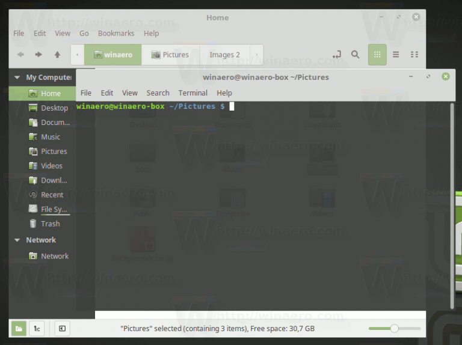This screenshot has width=462, height=345.
Task: Open the Docum... sidebar entry
Action: [x=42, y=123]
